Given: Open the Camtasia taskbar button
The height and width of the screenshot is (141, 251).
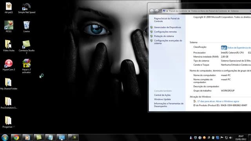Looking at the screenshot, I should 39,137.
